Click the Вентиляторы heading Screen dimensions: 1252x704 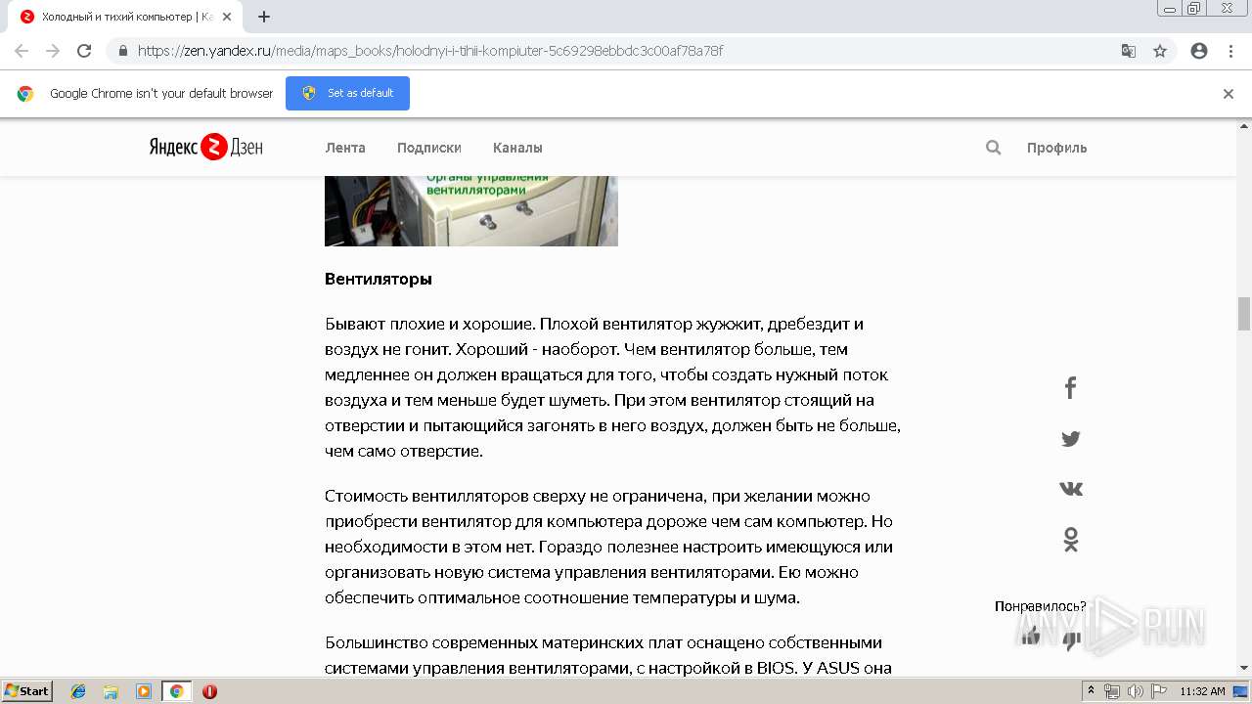[x=379, y=279]
